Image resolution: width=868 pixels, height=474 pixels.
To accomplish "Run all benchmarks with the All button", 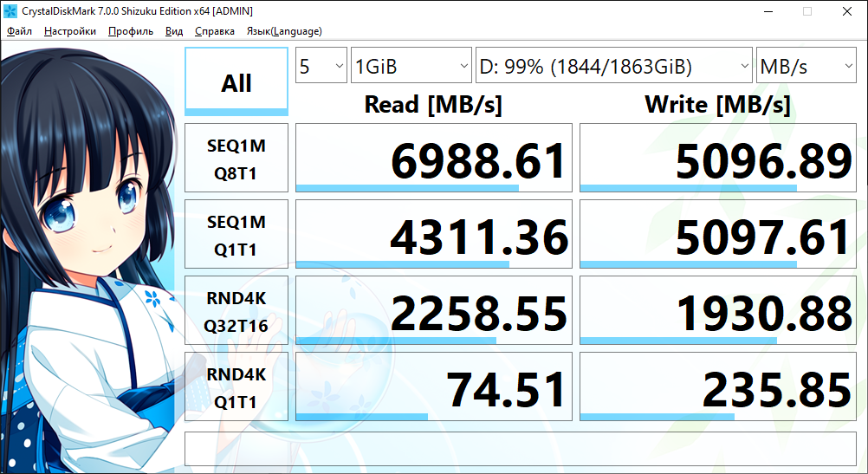I will coord(236,81).
